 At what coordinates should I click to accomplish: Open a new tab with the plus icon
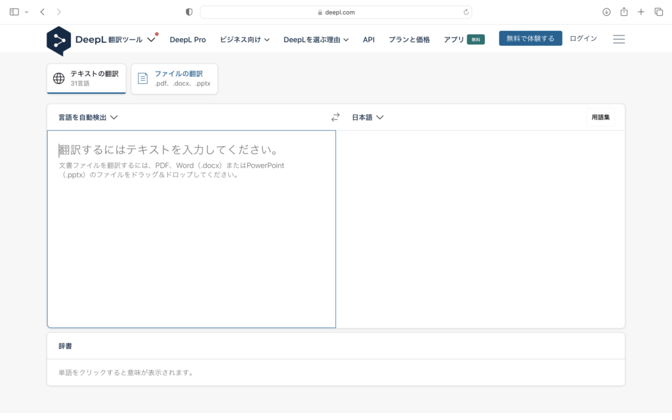coord(640,11)
